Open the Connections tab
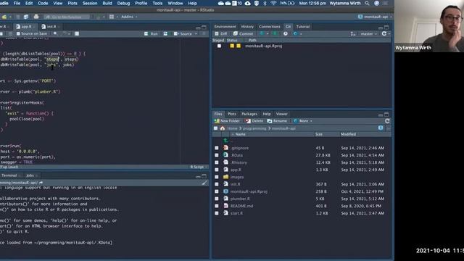 (269, 27)
